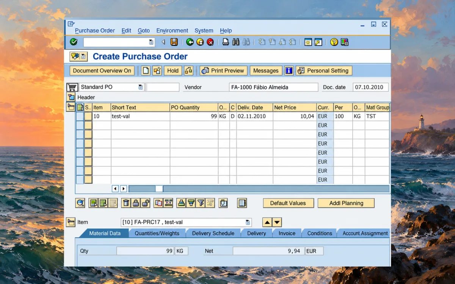Click the green Back arrow icon
This screenshot has height=284, width=455.
[x=190, y=42]
